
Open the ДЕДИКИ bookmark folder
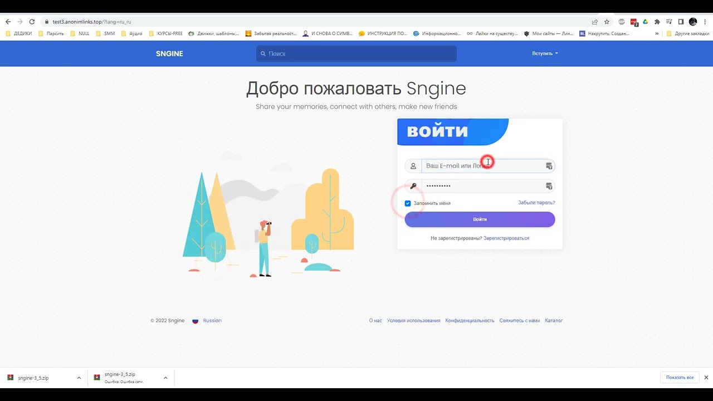[19, 33]
